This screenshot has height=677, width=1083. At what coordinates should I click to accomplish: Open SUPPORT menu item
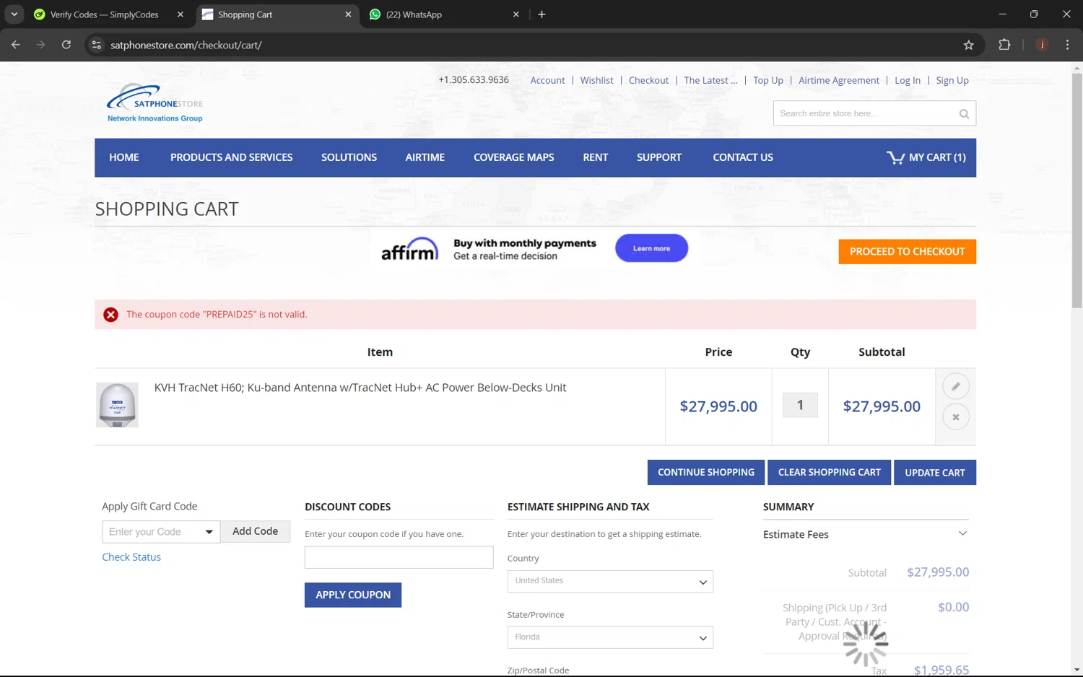tap(659, 157)
